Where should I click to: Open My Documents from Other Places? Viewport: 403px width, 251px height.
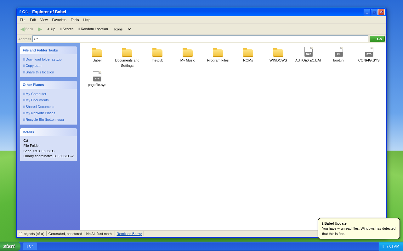click(36, 100)
